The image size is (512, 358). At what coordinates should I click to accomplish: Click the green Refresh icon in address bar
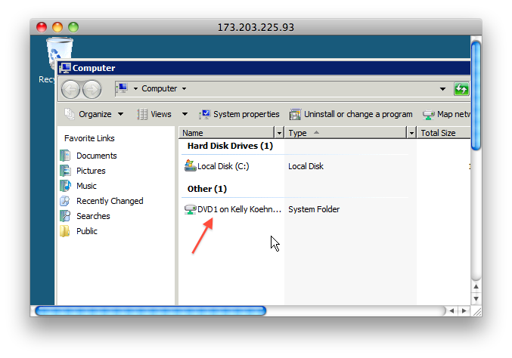(461, 88)
